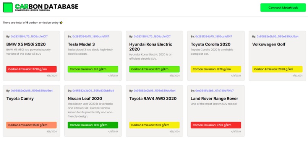The height and width of the screenshot is (153, 308).
Task: Click the Nissan Leaf 'versatile and efficient' description
Action: click(91, 110)
